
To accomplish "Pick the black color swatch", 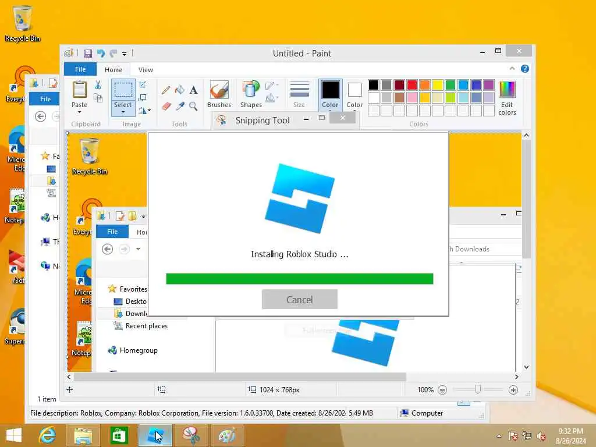I will (374, 85).
